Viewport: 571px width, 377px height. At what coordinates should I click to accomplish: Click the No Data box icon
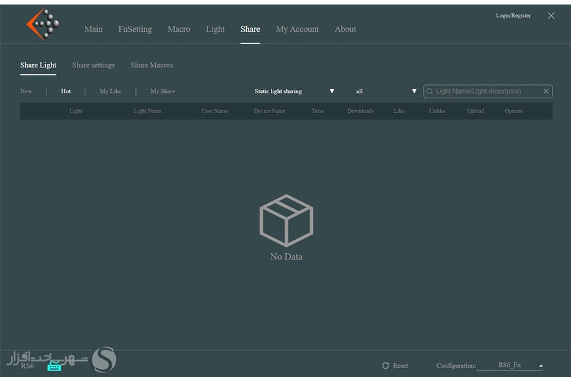[x=286, y=220]
